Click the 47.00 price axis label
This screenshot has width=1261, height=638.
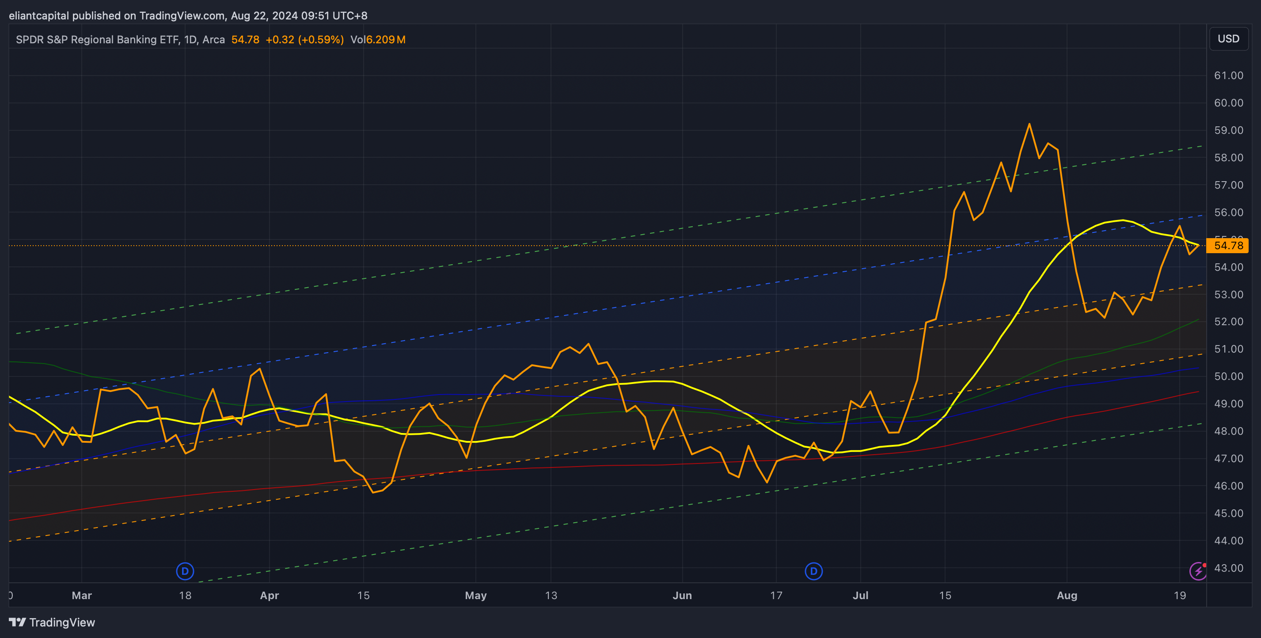pos(1229,459)
